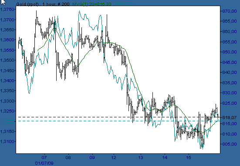This screenshot has width=240, height=166.
Task: Select the 845,00 right-axis price
Action: 229,62
